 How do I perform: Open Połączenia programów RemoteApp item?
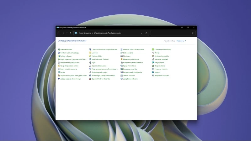104,69
